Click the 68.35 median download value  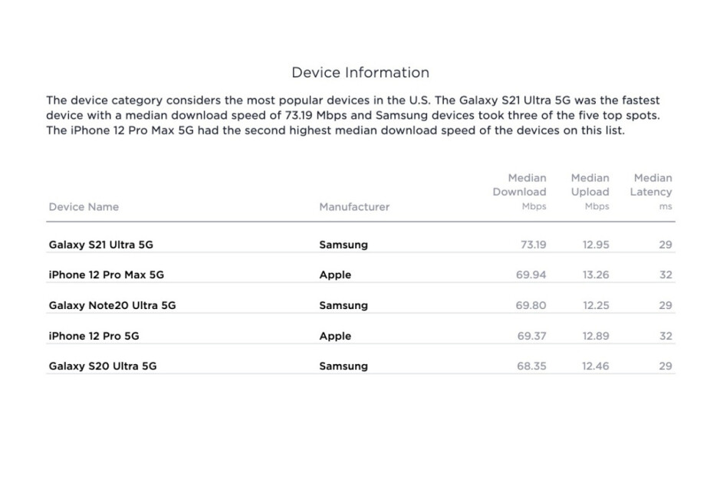click(531, 367)
